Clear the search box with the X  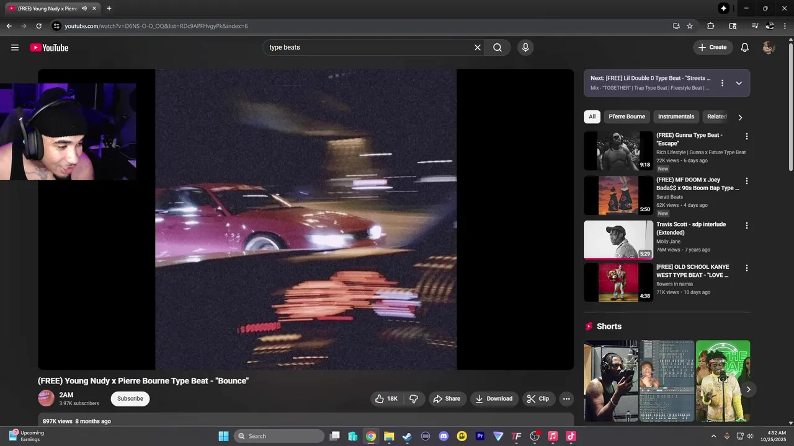[478, 48]
